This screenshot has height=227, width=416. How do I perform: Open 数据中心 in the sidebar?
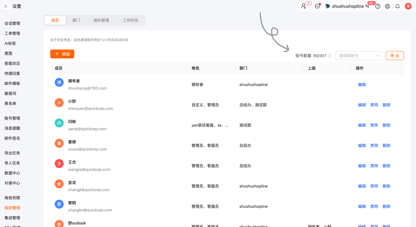pyautogui.click(x=12, y=173)
